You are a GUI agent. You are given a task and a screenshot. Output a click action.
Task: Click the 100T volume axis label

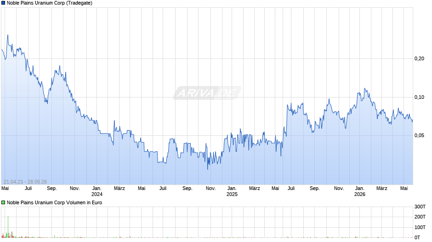(x=420, y=227)
